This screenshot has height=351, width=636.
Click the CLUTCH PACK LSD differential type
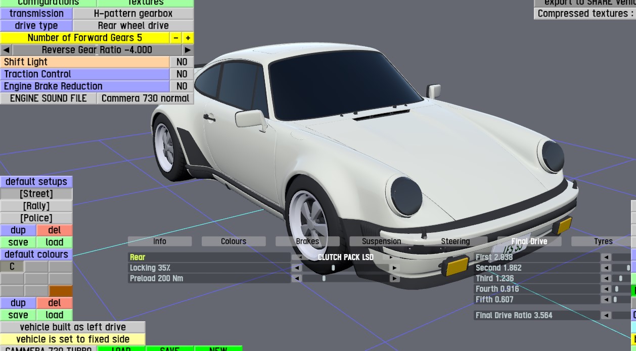click(x=346, y=257)
